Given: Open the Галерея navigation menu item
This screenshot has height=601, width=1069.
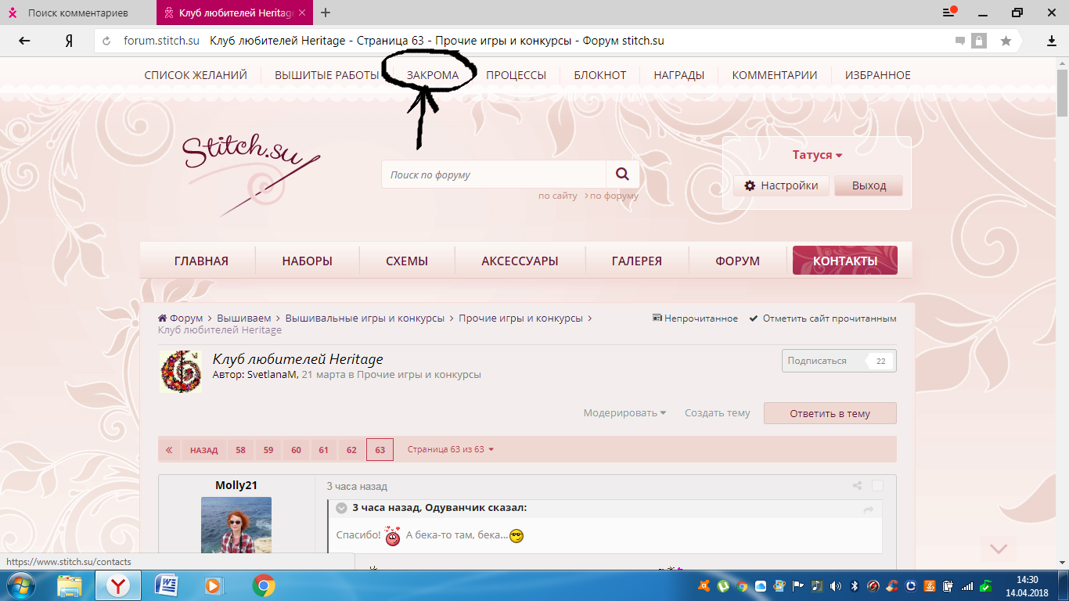Looking at the screenshot, I should 636,261.
